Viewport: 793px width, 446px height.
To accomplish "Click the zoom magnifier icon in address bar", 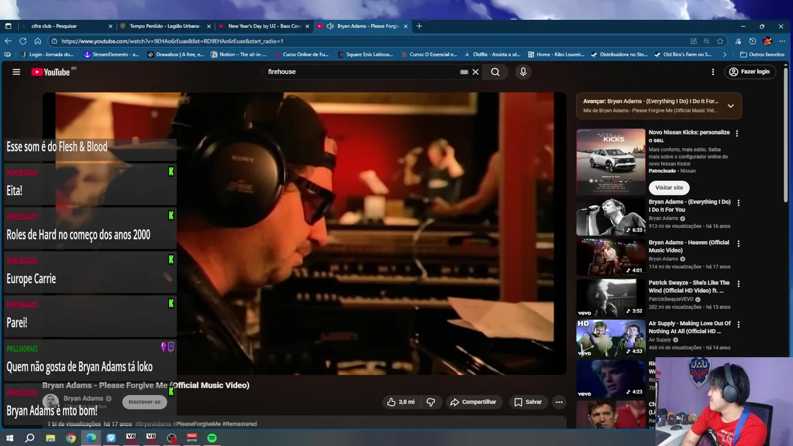I will [x=706, y=41].
